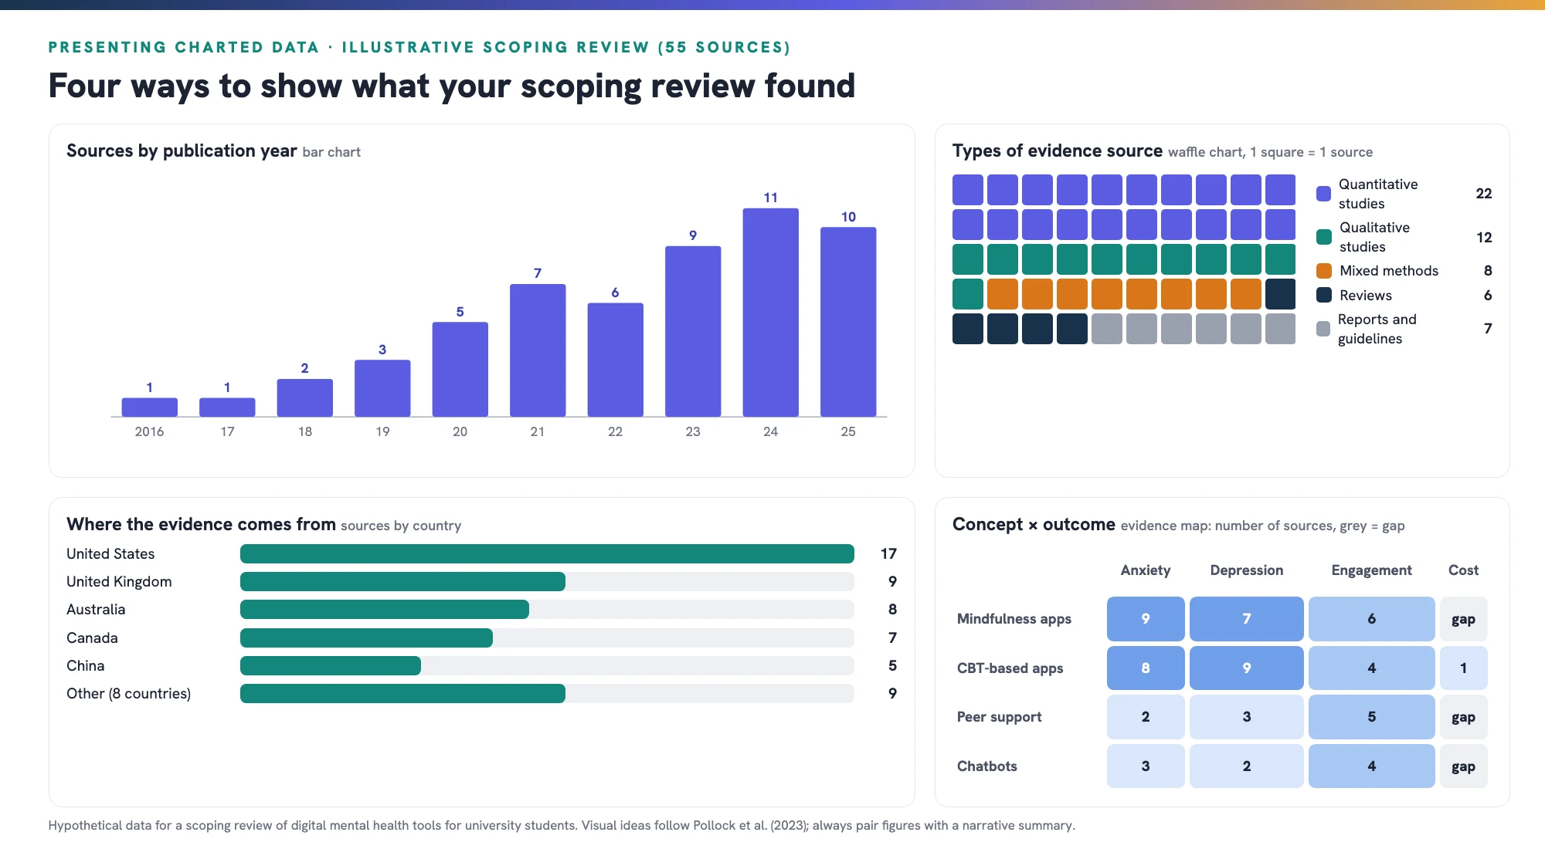Click the United Kingdom label
Image resolution: width=1545 pixels, height=849 pixels.
click(119, 582)
